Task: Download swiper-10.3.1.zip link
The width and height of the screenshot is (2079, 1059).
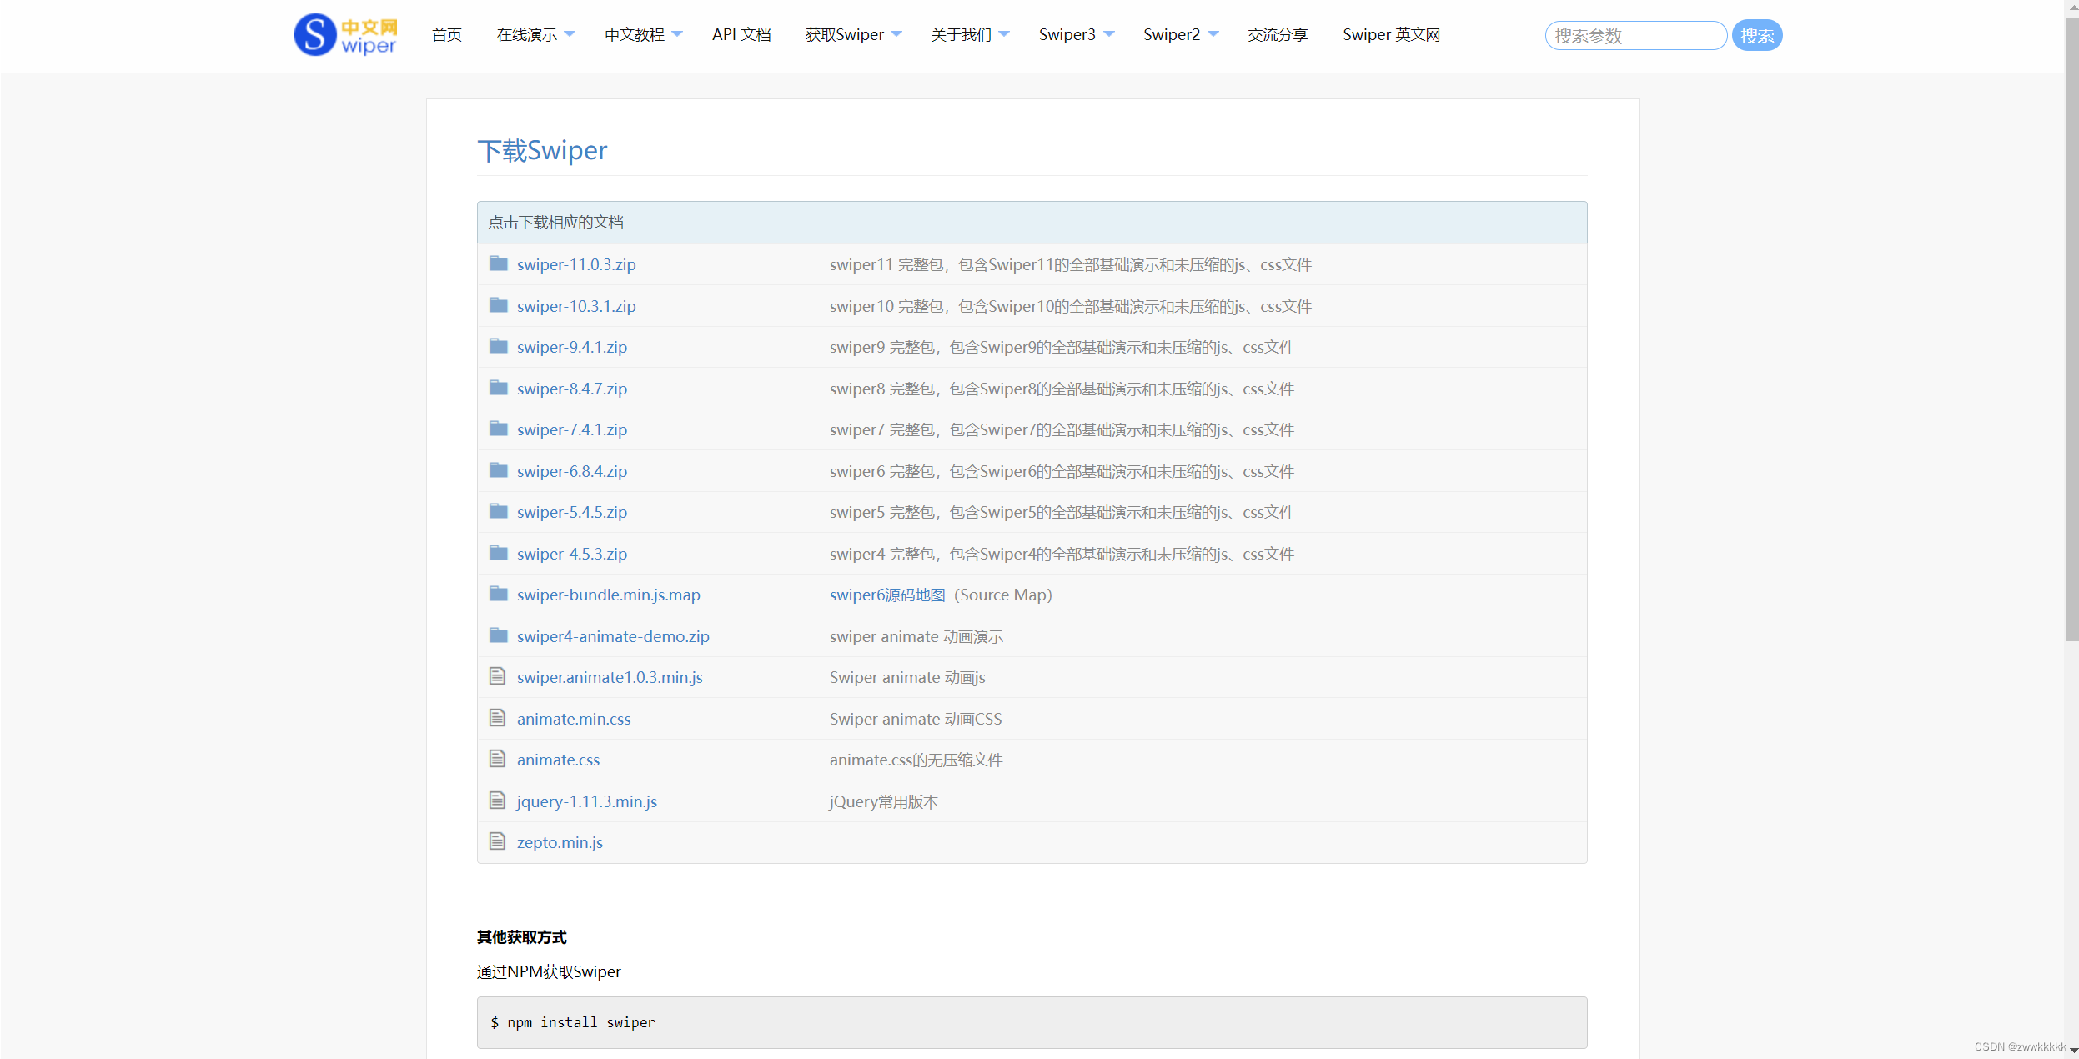Action: (575, 306)
